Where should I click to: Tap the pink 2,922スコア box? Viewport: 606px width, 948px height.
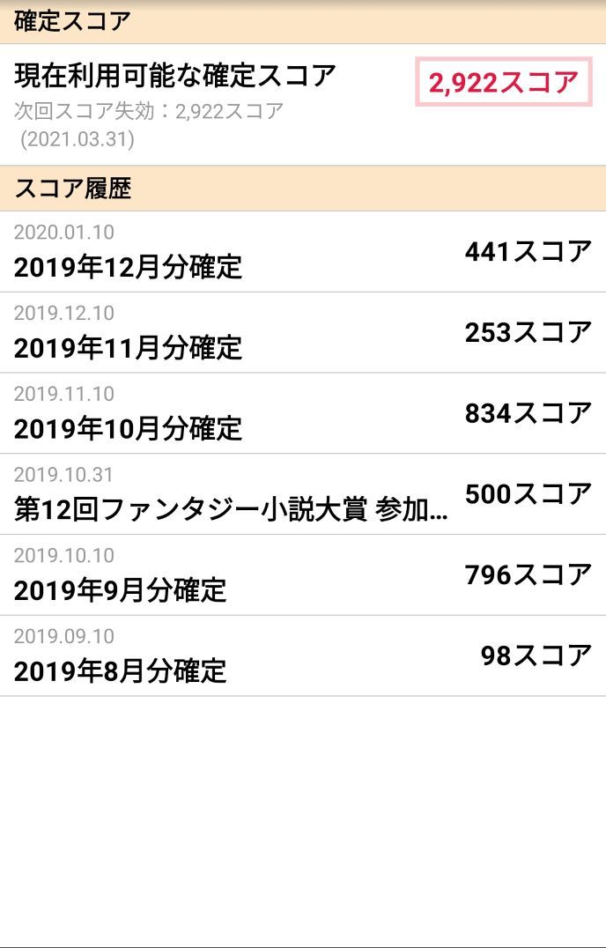(503, 83)
